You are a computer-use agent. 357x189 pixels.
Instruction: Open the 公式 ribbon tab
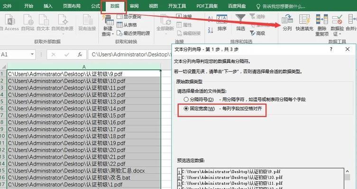[95, 6]
